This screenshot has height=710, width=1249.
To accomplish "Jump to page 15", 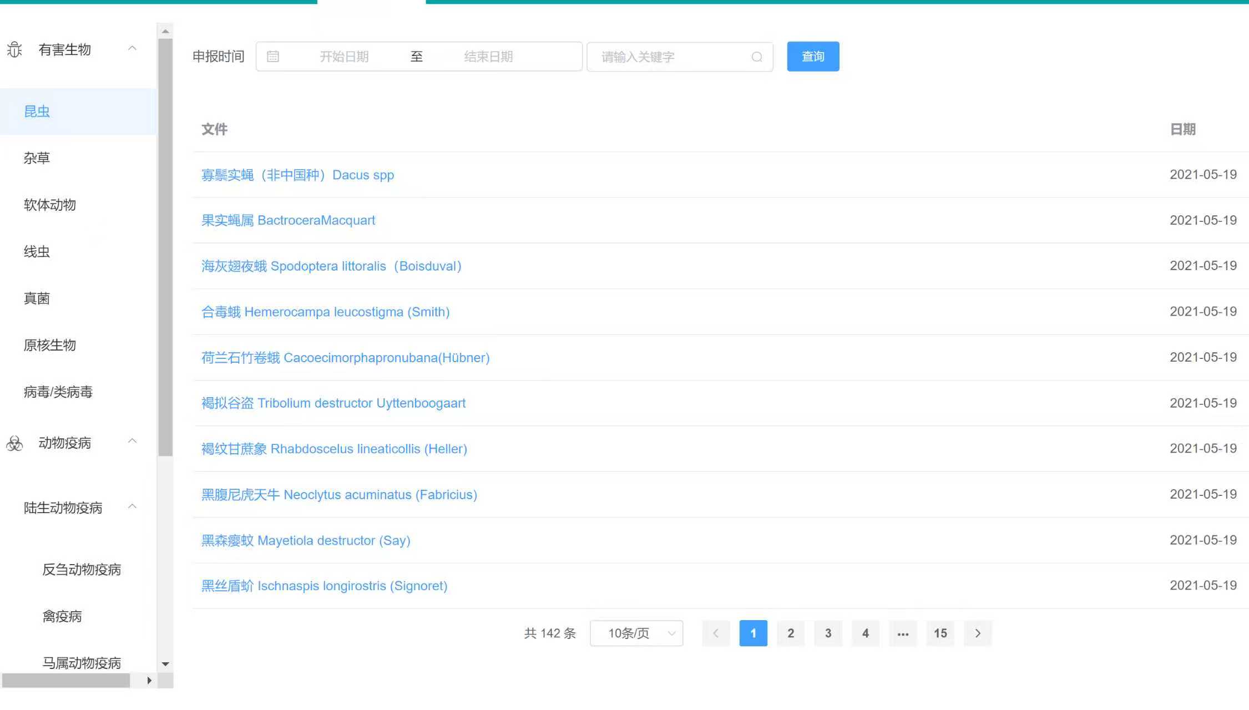I will coord(940,633).
